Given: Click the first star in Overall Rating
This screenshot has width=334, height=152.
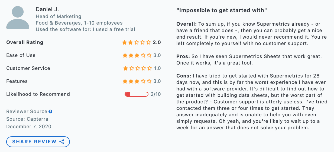Looking at the screenshot, I should (x=125, y=42).
